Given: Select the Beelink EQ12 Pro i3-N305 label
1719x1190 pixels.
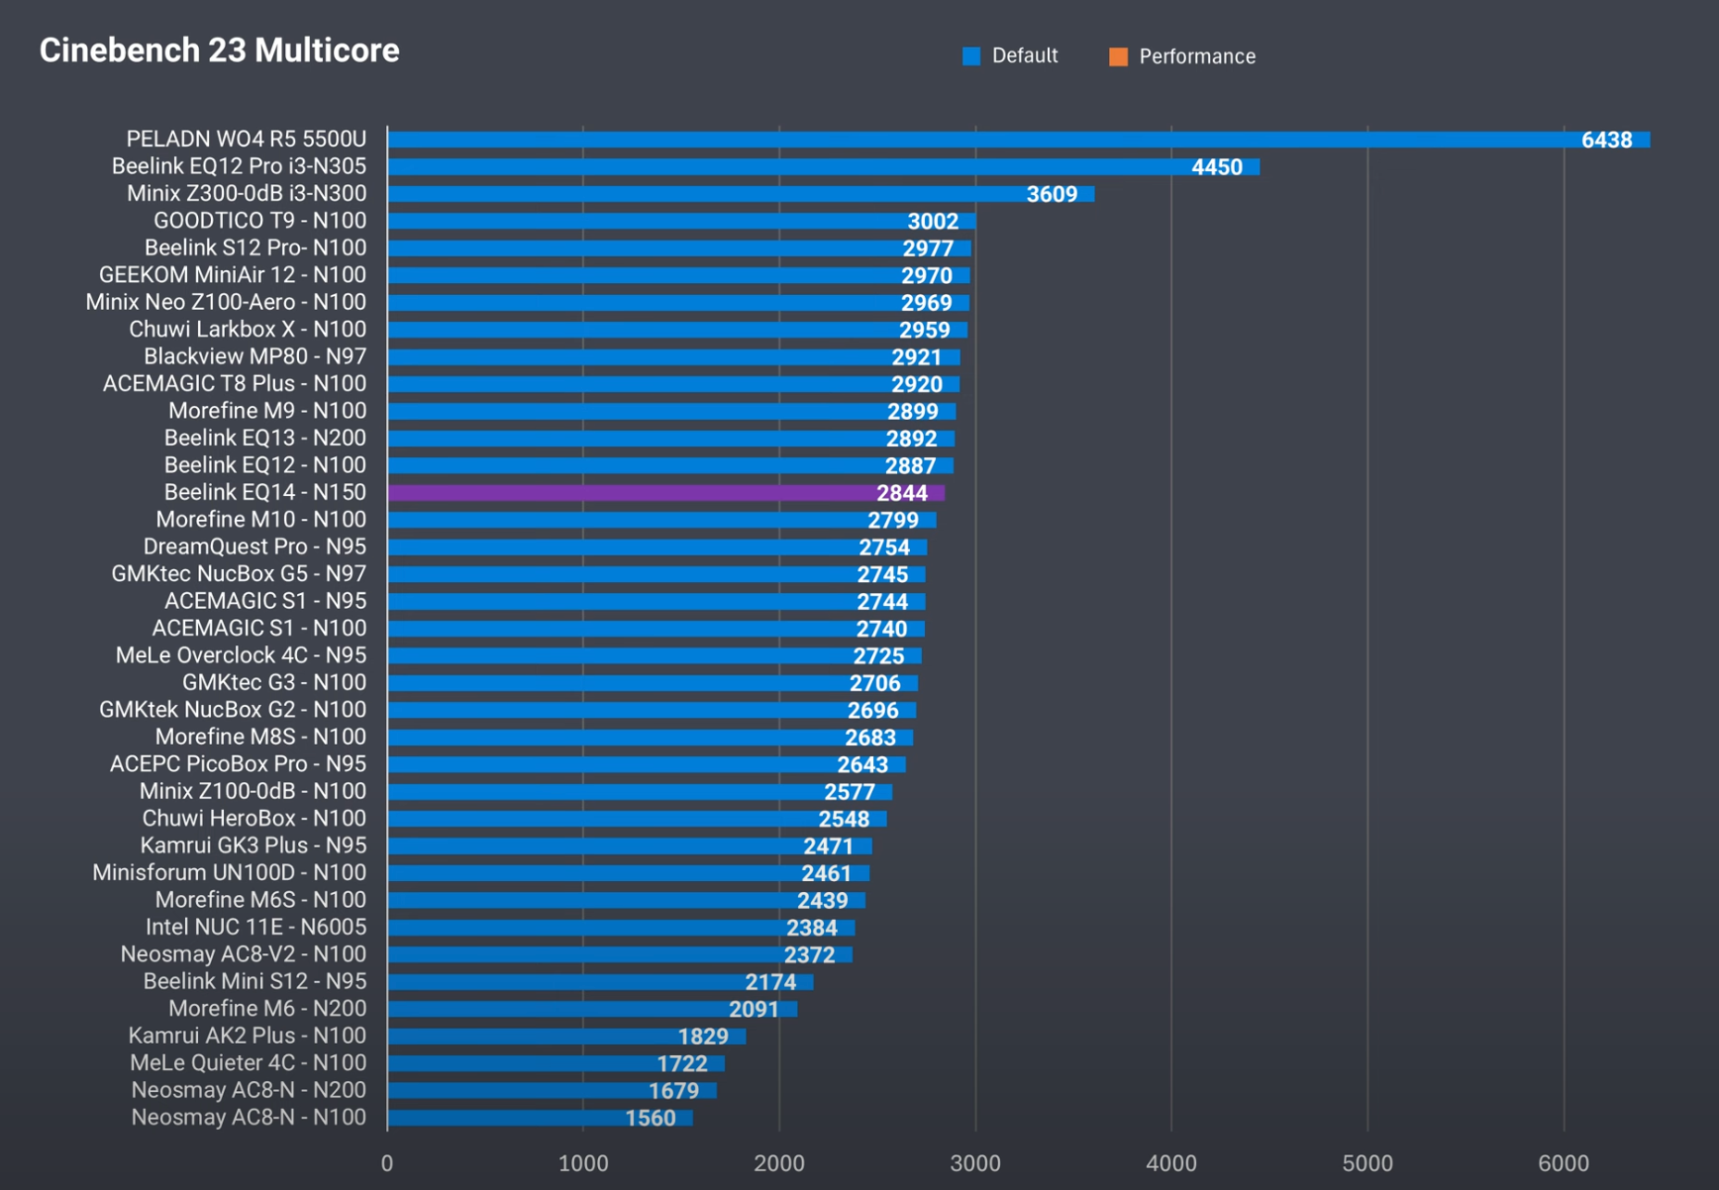Looking at the screenshot, I should pos(239,166).
